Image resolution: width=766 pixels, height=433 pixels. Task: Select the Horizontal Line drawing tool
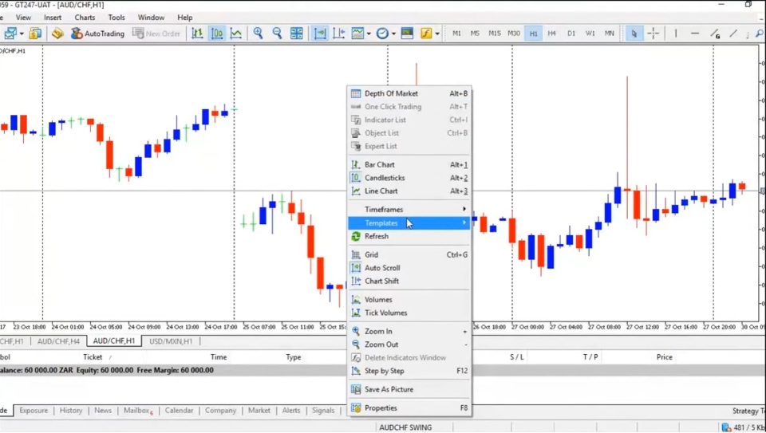tap(695, 33)
